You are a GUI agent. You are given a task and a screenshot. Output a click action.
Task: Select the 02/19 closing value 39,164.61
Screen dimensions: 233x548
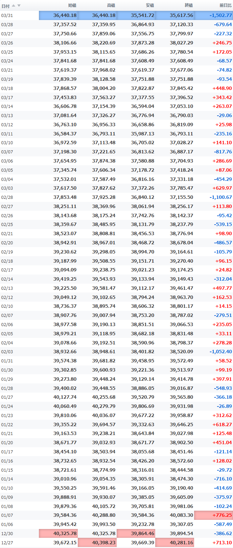[x=182, y=252]
